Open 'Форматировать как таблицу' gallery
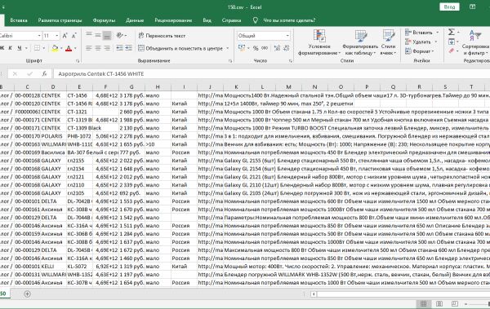Viewport: 490px width, 309px height. point(360,42)
